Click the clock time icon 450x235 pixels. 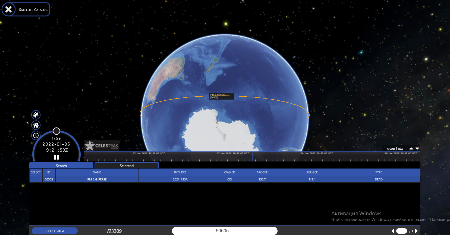click(36, 135)
